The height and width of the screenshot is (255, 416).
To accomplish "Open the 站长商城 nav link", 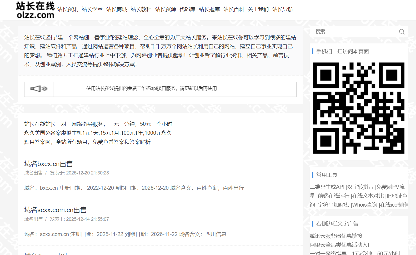I will [x=117, y=9].
